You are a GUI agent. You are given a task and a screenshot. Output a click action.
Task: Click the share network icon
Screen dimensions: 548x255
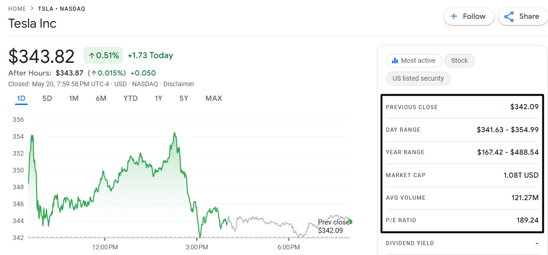click(x=509, y=16)
